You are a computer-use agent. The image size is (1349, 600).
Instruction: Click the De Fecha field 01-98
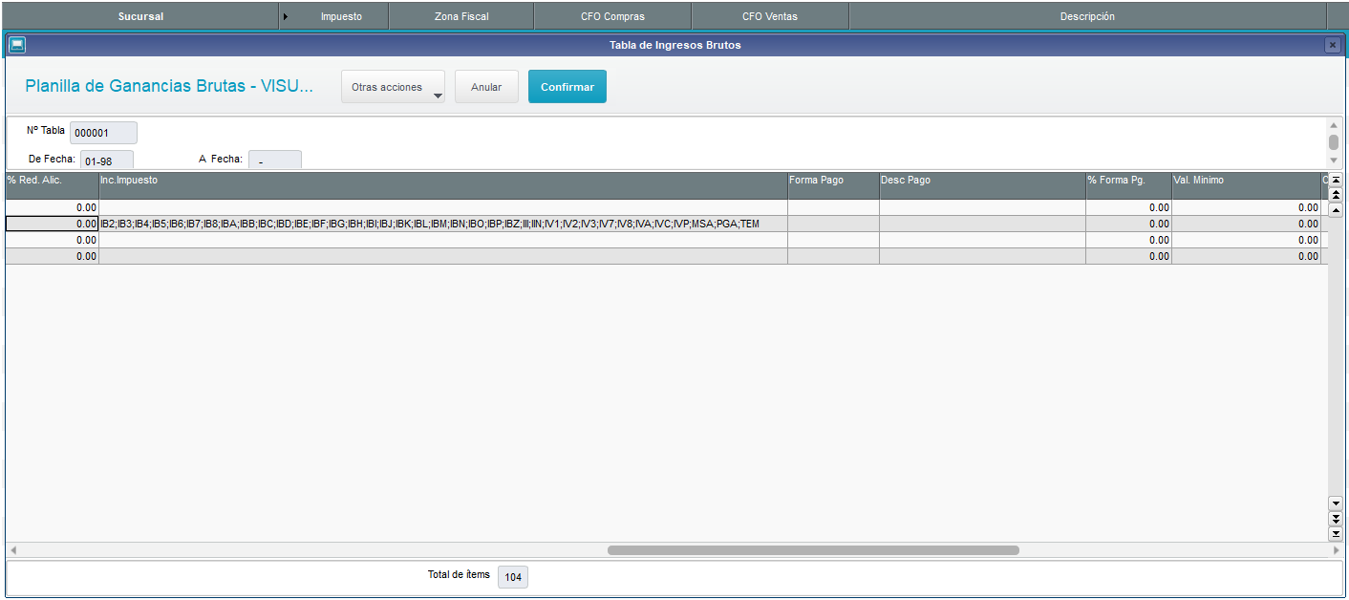click(x=106, y=161)
